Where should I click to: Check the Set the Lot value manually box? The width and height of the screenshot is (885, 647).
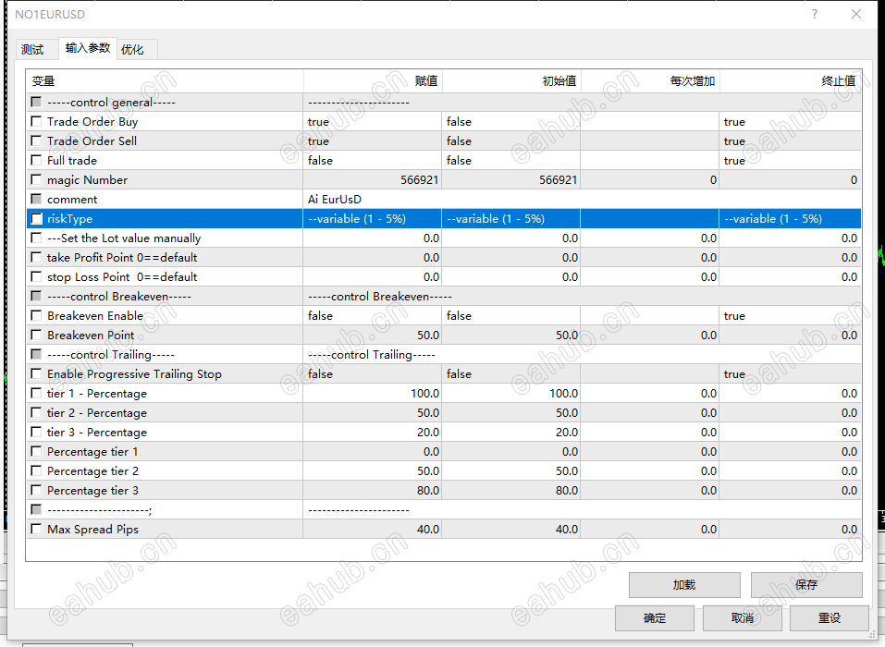pos(36,238)
